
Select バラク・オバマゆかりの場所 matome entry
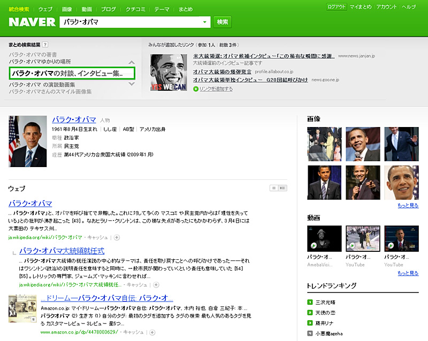[x=40, y=61]
